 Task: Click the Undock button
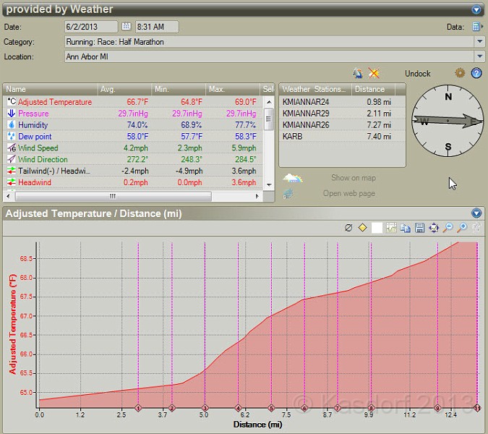[x=417, y=74]
